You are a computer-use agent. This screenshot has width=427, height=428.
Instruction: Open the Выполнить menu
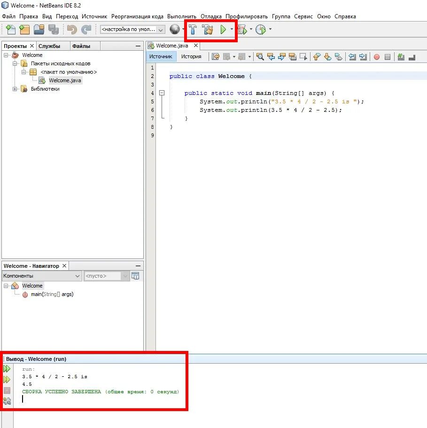[x=182, y=16]
